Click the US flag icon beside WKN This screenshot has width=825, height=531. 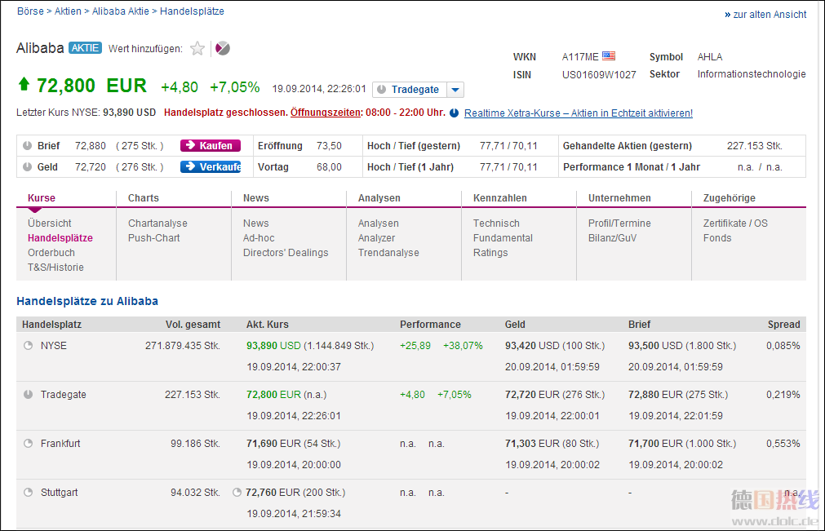[609, 55]
